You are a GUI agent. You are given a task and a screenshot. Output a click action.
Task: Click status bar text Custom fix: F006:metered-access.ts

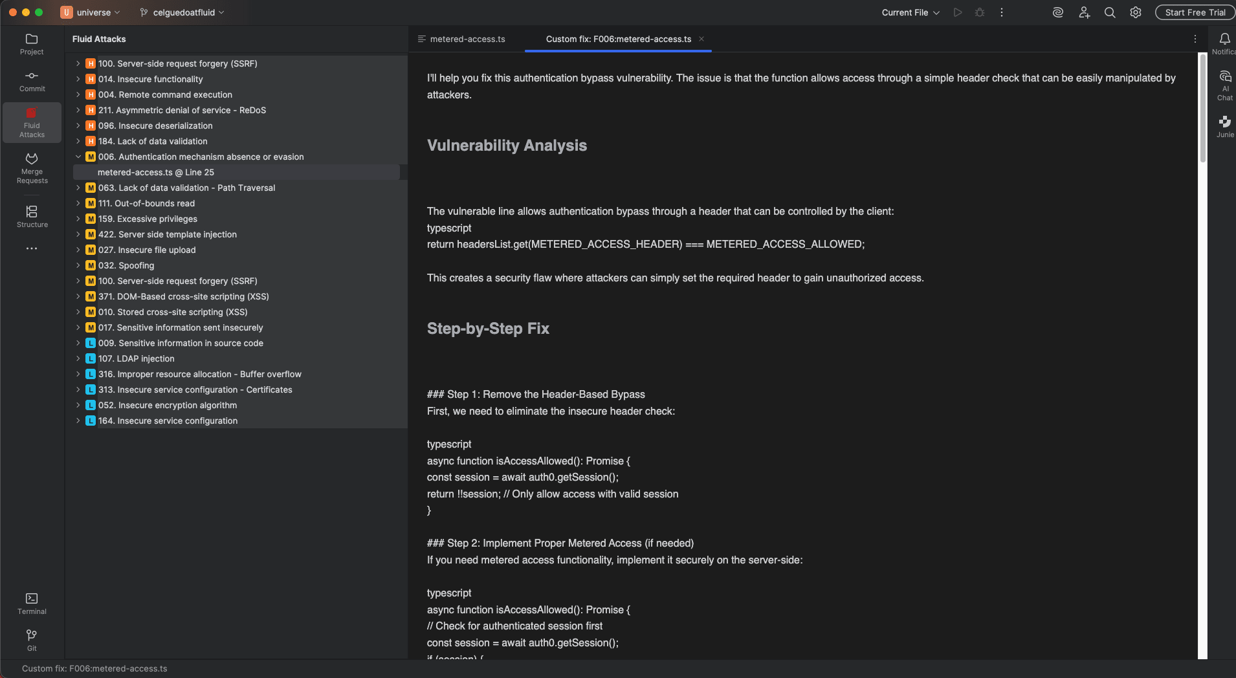pos(94,668)
